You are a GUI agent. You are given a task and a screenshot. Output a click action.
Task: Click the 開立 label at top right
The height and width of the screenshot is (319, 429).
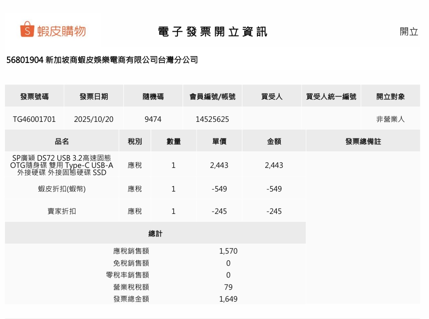[x=409, y=32]
